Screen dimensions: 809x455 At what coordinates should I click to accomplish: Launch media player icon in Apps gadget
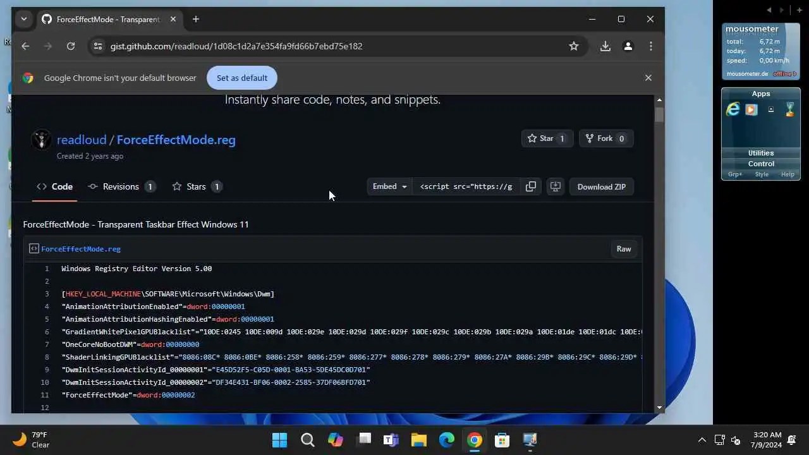click(751, 109)
